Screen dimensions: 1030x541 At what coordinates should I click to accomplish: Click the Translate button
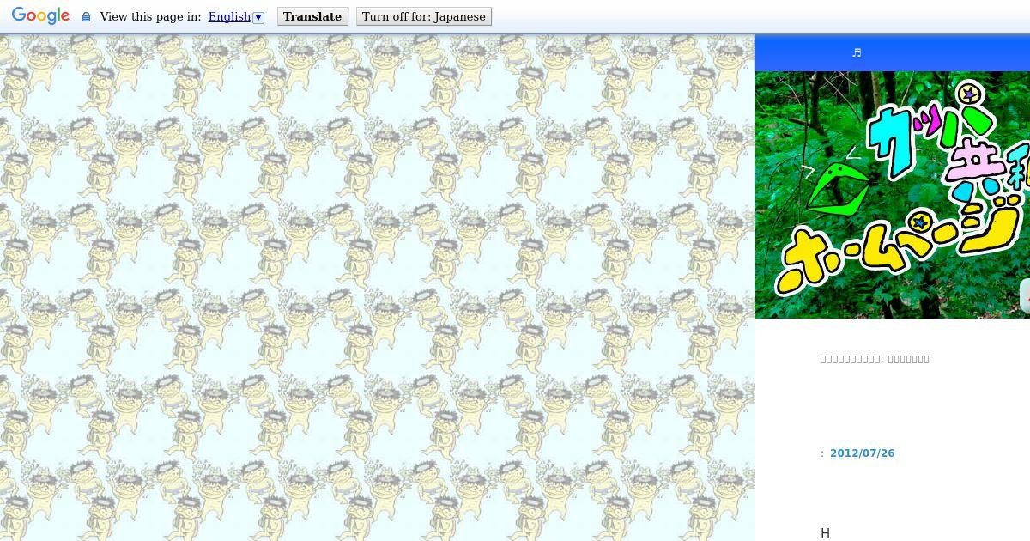(x=312, y=16)
